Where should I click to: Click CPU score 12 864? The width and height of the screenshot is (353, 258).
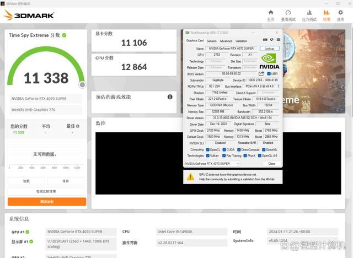click(134, 67)
